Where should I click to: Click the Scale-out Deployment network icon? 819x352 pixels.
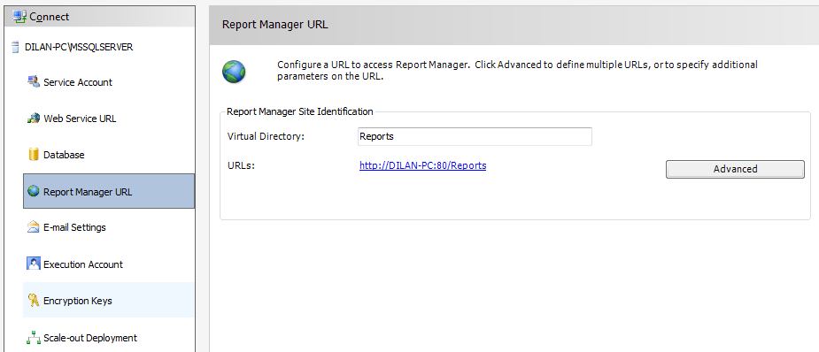[x=34, y=338]
